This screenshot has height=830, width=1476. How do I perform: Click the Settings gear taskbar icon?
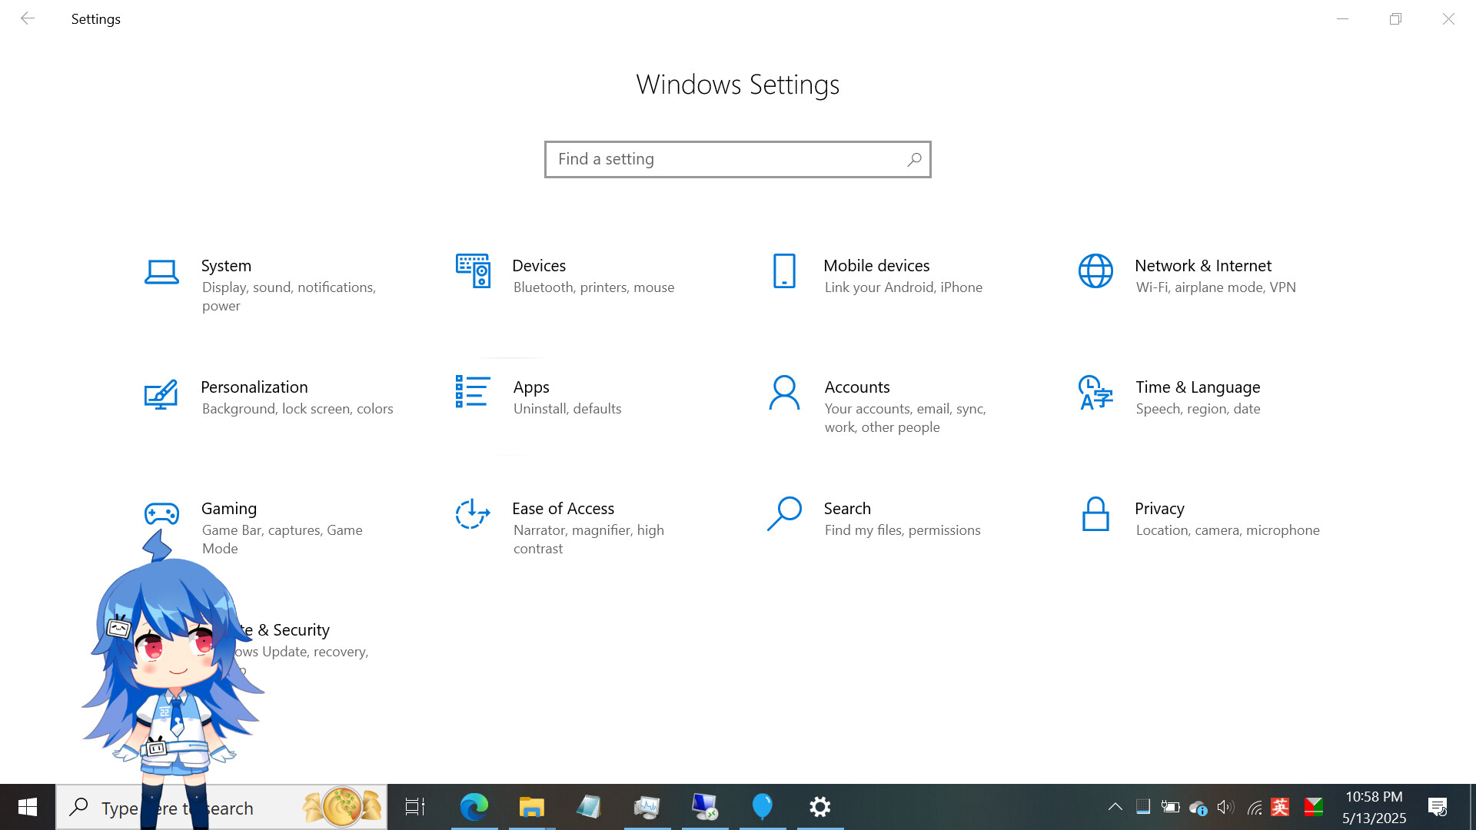[820, 807]
